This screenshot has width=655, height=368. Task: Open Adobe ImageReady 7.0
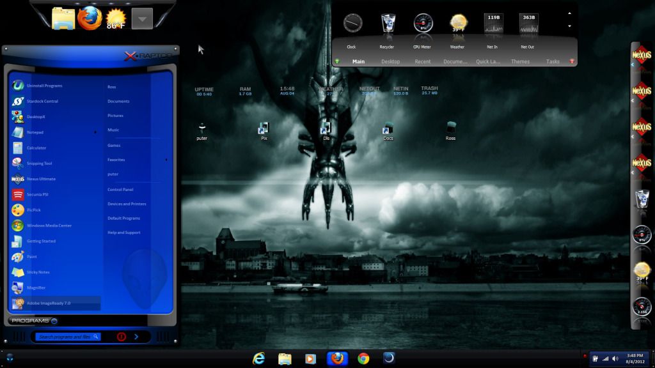click(55, 303)
